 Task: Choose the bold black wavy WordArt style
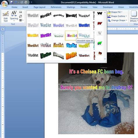(x=71, y=15)
